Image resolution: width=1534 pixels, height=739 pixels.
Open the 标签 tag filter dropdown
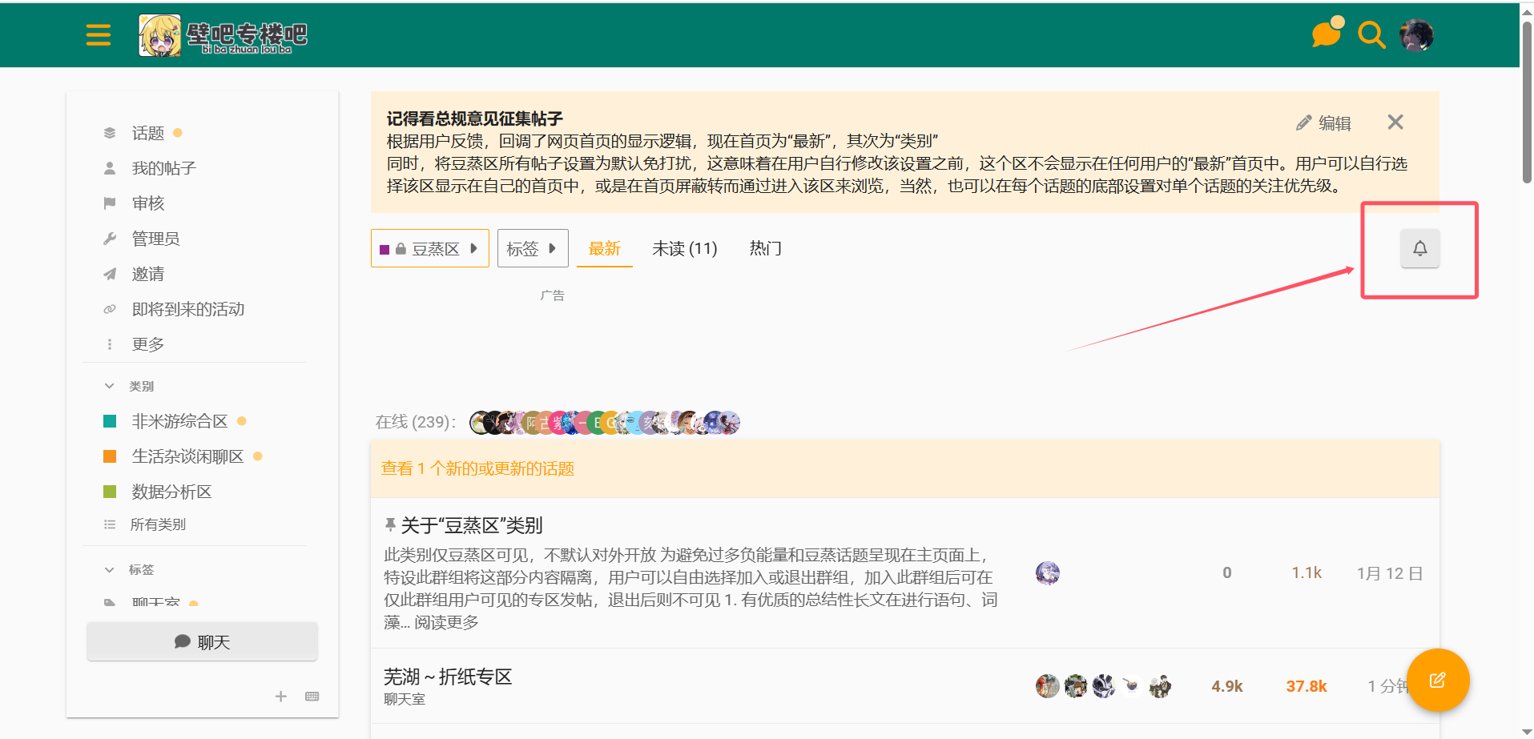[532, 248]
